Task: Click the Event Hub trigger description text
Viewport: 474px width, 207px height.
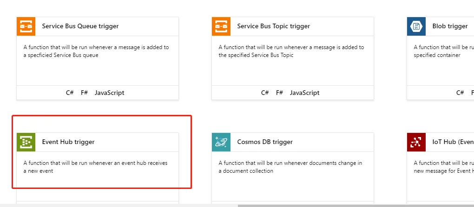Action: pyautogui.click(x=96, y=167)
